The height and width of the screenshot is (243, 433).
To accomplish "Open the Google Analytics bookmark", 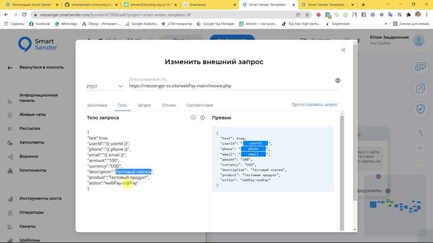I will coord(141,24).
